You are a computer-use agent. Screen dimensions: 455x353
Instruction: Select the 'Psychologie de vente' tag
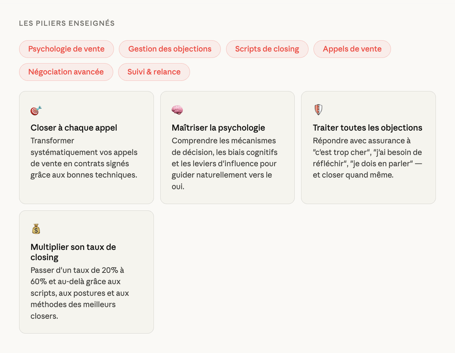pos(67,49)
